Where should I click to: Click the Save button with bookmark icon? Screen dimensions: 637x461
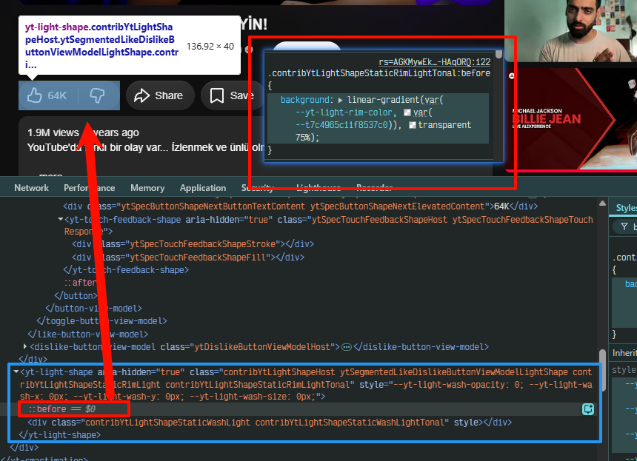(233, 95)
